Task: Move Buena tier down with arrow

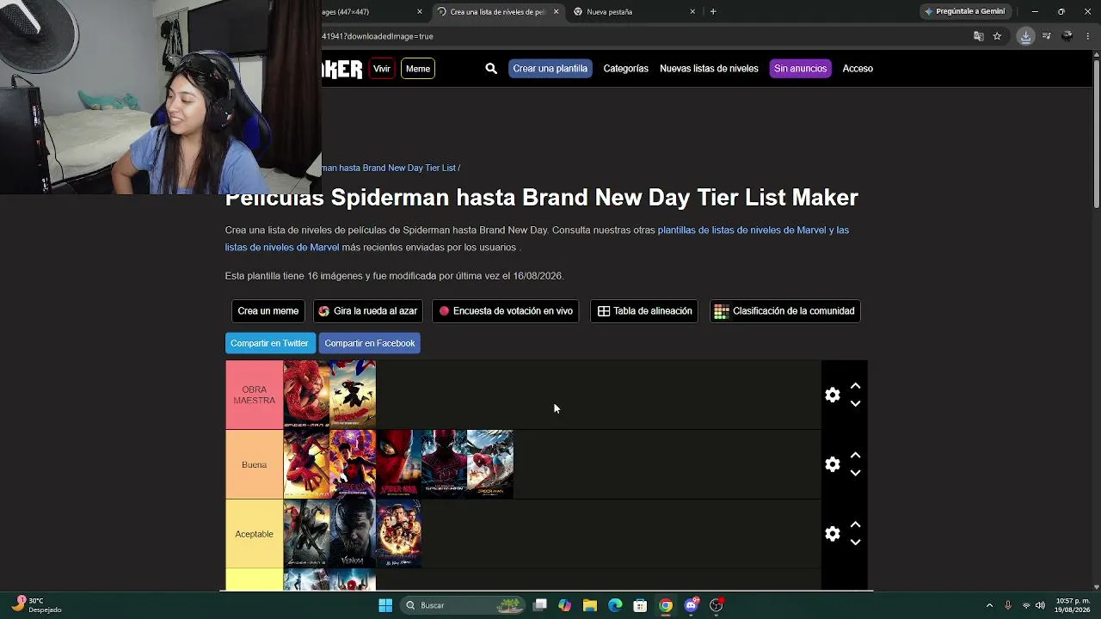Action: (x=855, y=473)
